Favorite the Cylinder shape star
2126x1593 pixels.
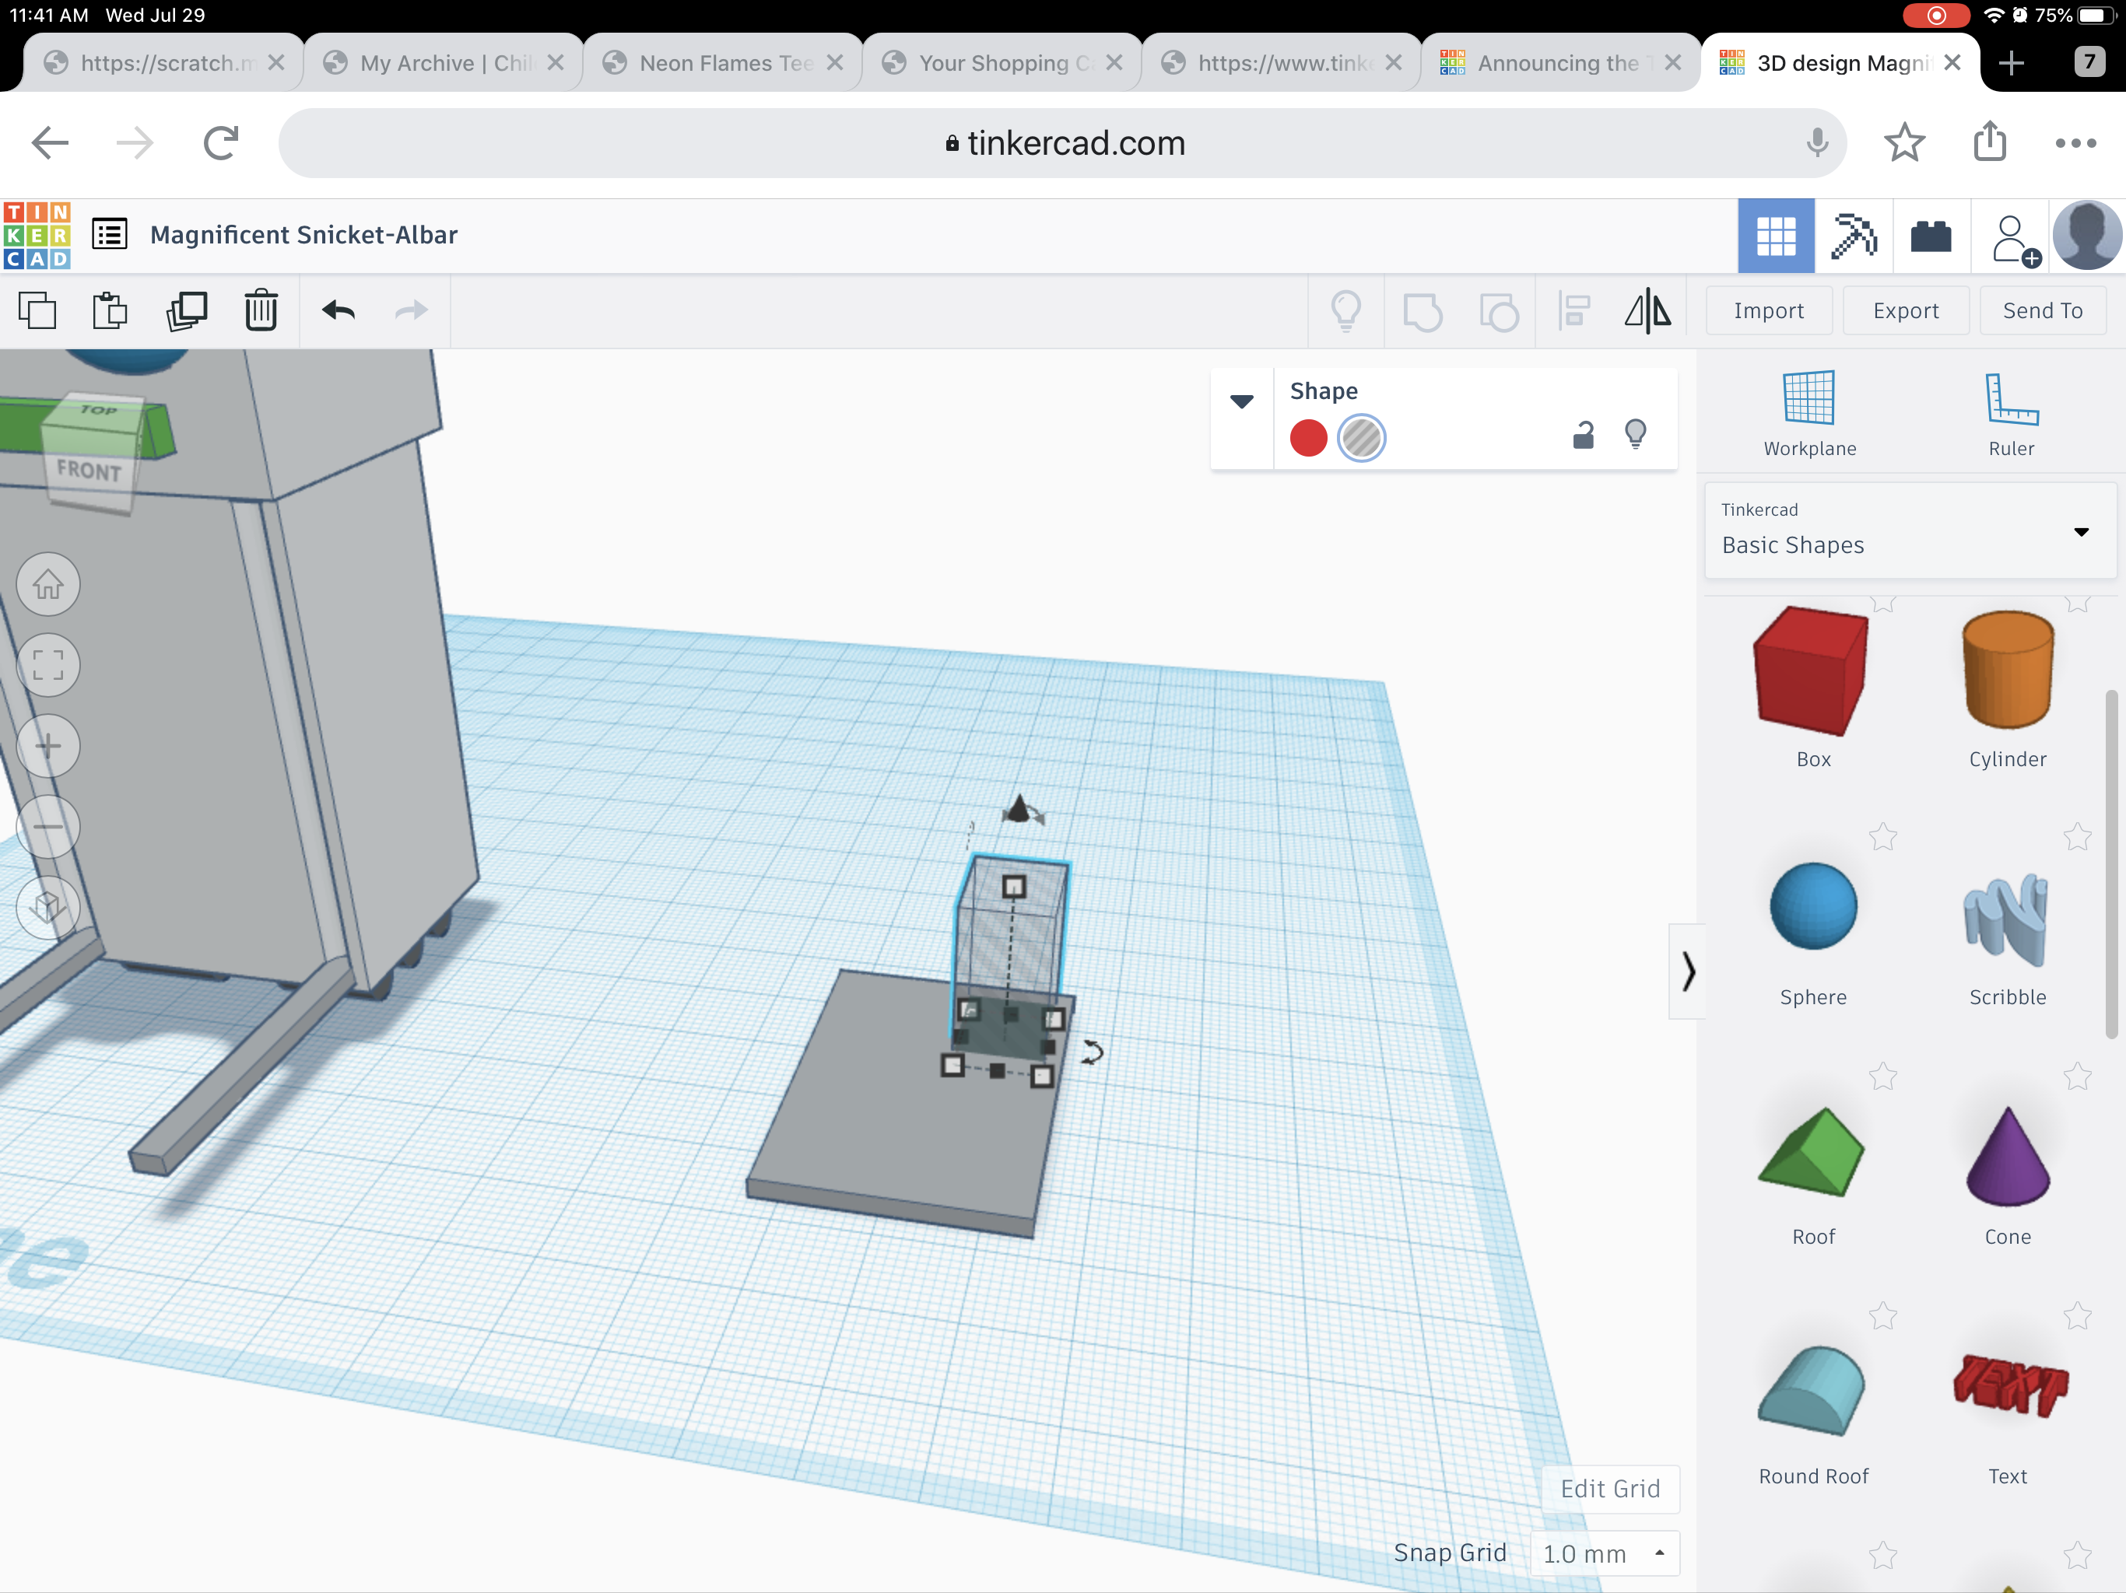coord(2077,604)
